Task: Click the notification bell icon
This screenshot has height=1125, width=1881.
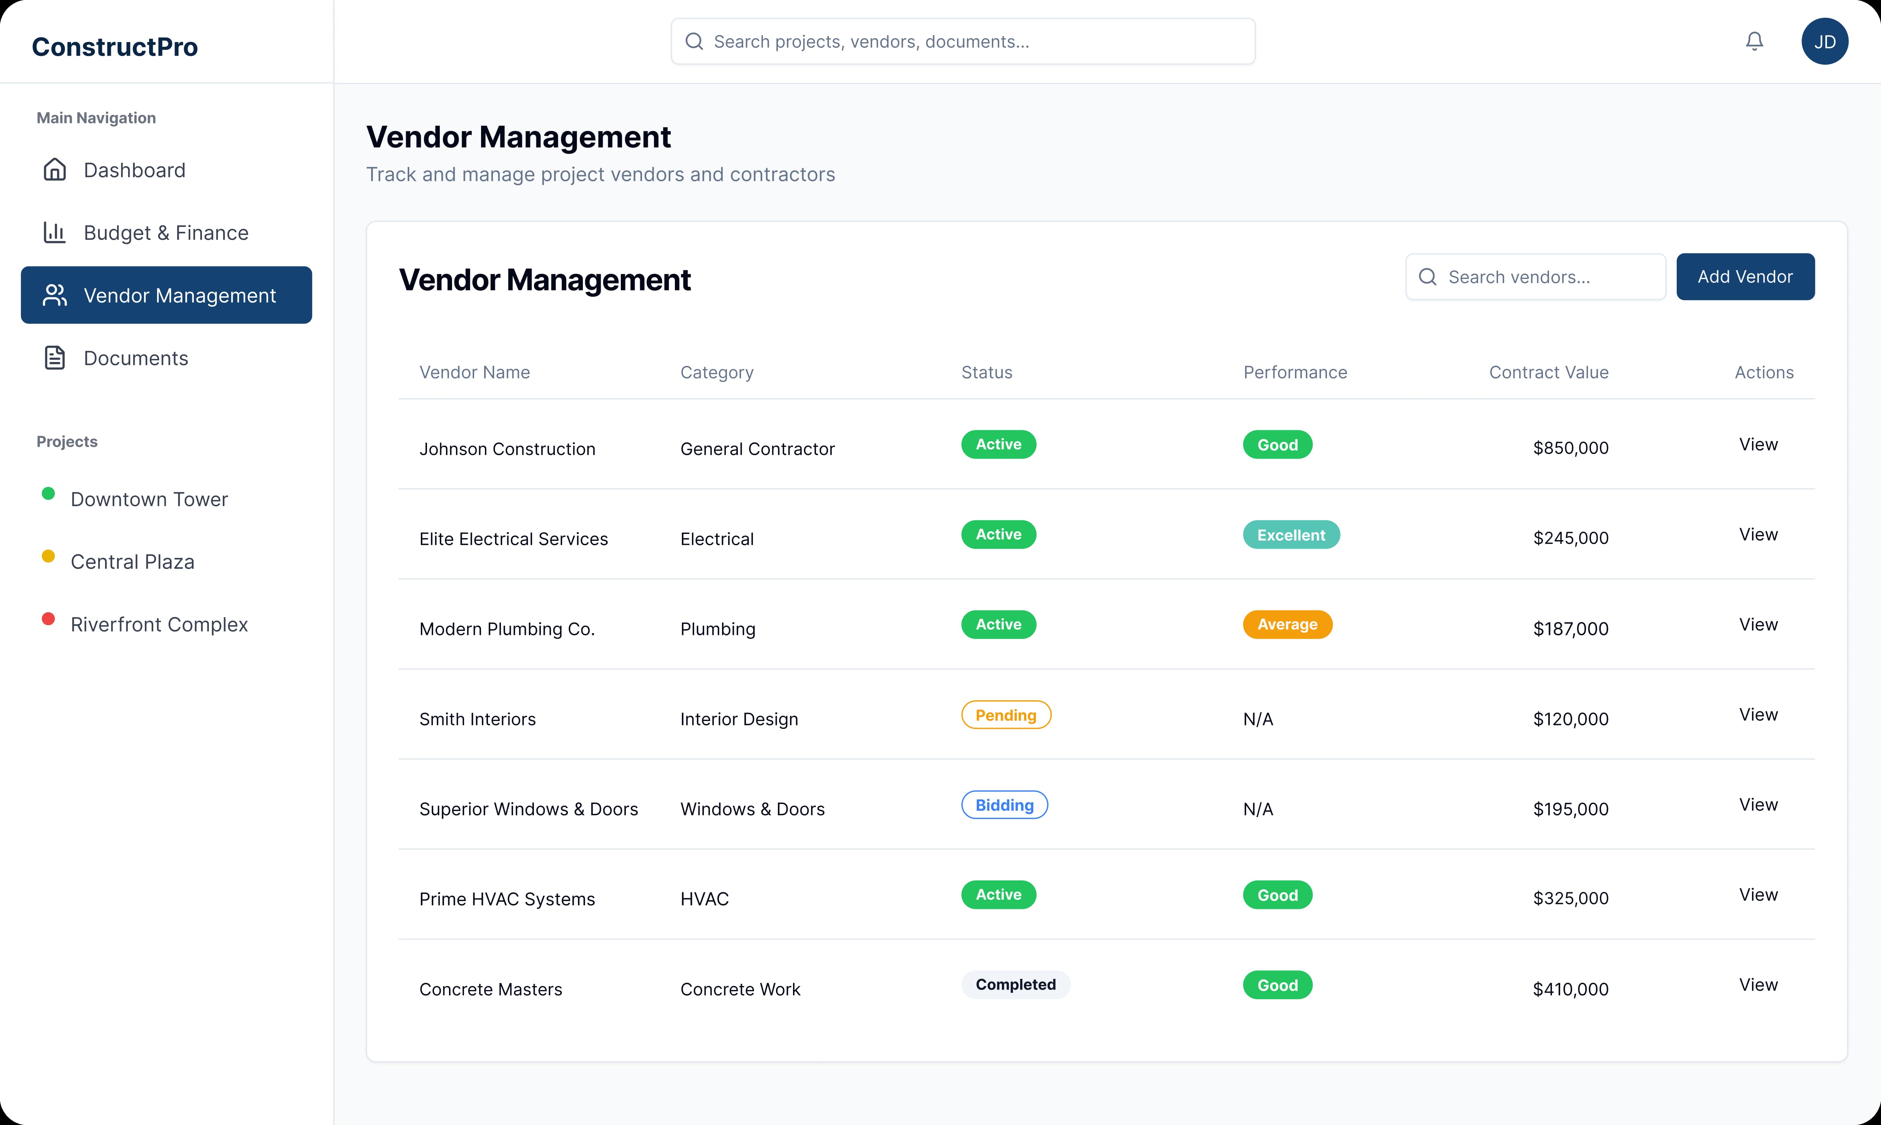Action: (x=1754, y=41)
